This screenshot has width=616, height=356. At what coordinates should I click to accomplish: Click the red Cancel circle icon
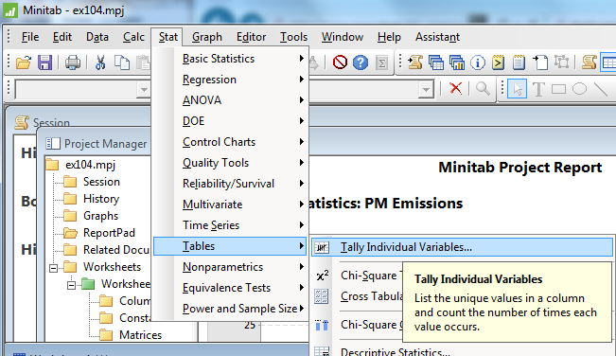(340, 62)
